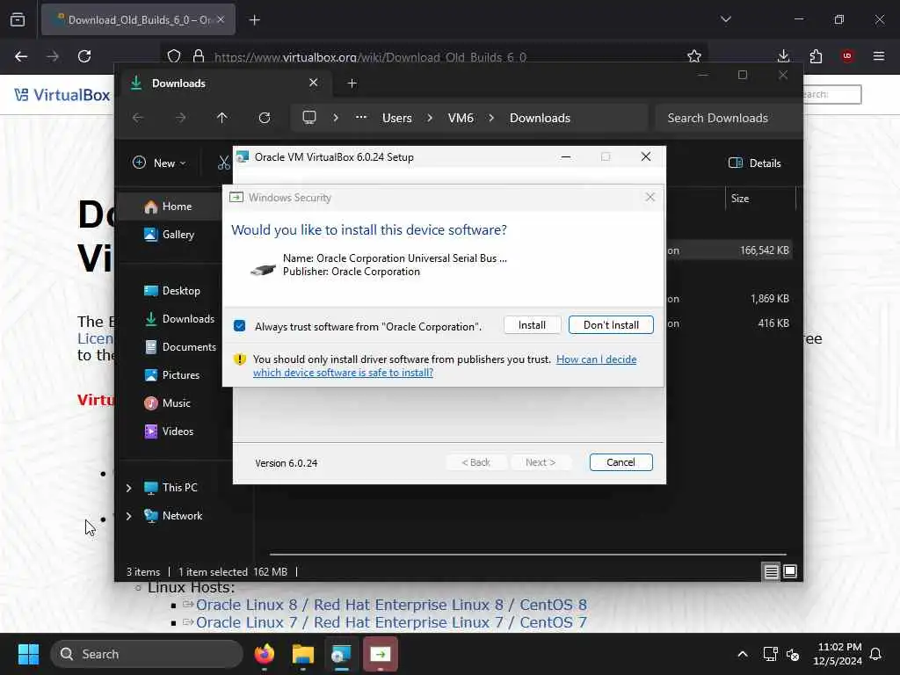
Task: Click the Cut scissors icon
Action: click(223, 163)
